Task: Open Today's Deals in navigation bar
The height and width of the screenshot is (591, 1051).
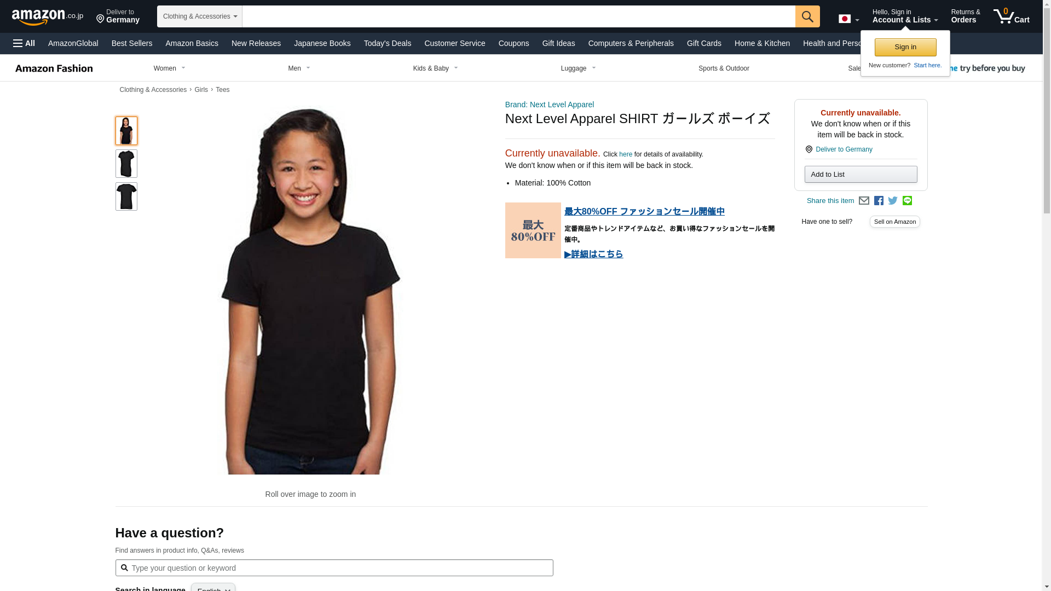Action: (x=388, y=43)
